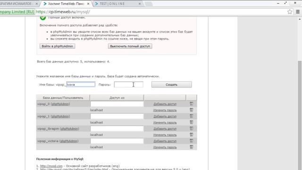Click access-from field for vipogi_1
The height and width of the screenshot is (170, 302).
[x=117, y=116]
